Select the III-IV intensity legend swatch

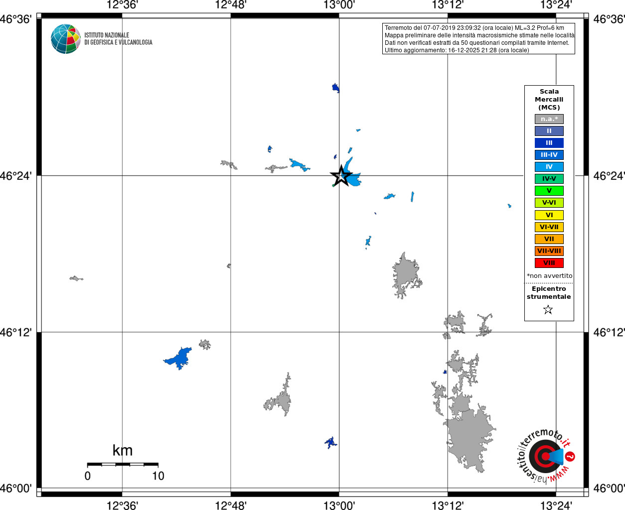click(549, 155)
